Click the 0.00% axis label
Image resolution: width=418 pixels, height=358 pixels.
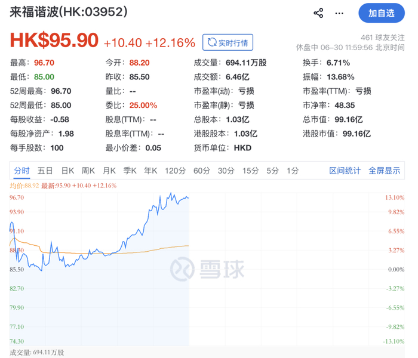click(x=396, y=269)
